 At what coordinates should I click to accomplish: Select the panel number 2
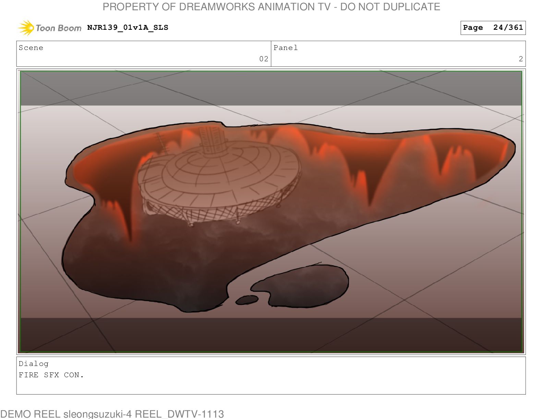point(521,59)
